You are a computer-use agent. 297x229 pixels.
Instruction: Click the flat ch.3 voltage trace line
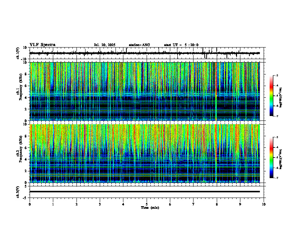coord(145,192)
